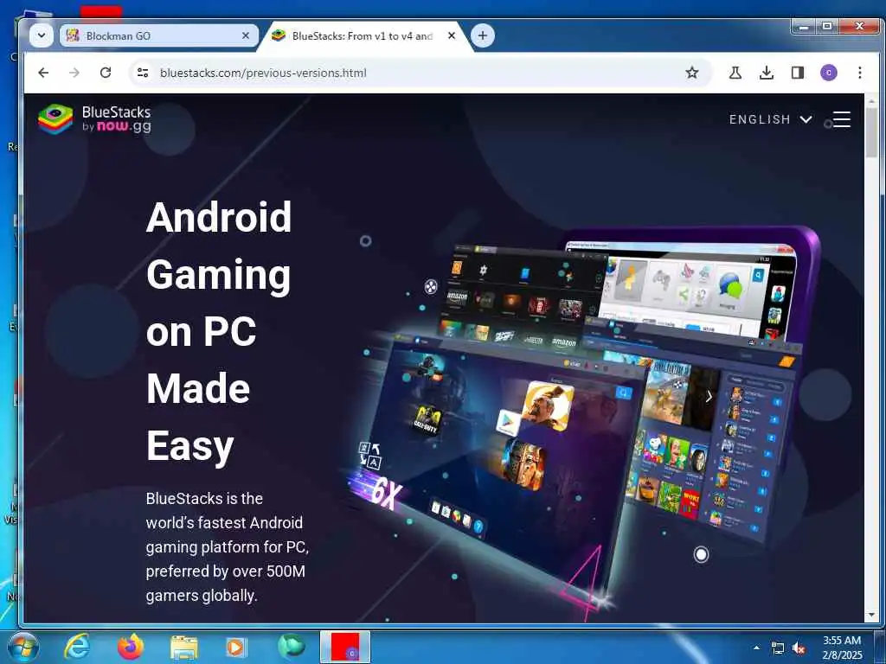Click the green globe taskbar icon

point(292,647)
